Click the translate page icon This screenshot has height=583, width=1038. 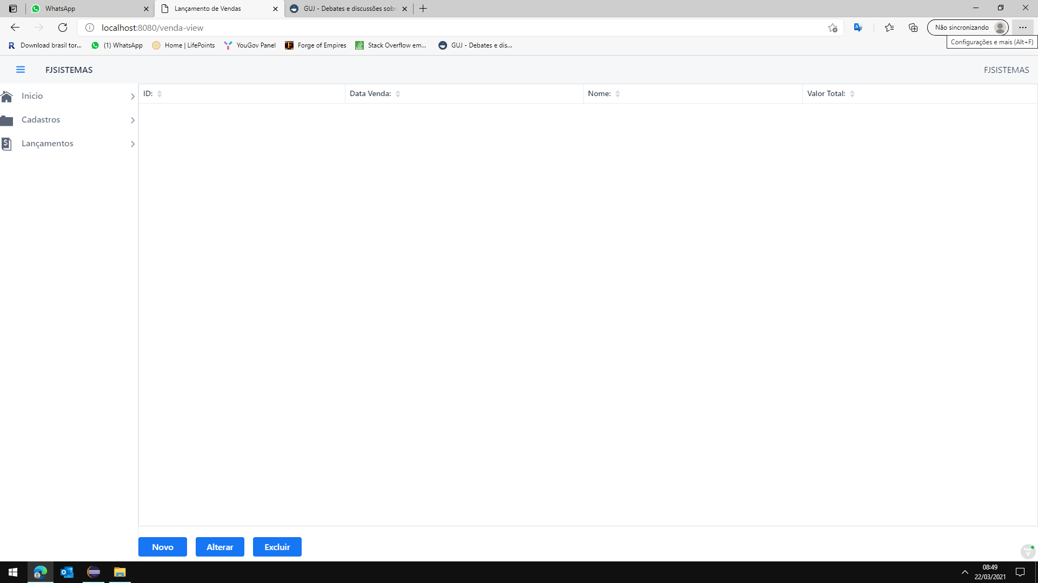858,28
